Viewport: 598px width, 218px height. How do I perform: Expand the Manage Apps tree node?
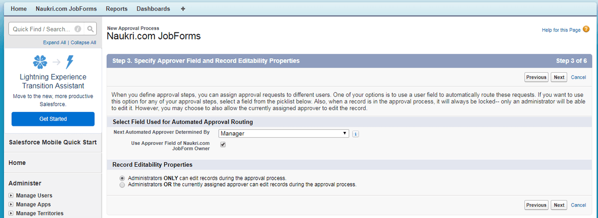11,205
